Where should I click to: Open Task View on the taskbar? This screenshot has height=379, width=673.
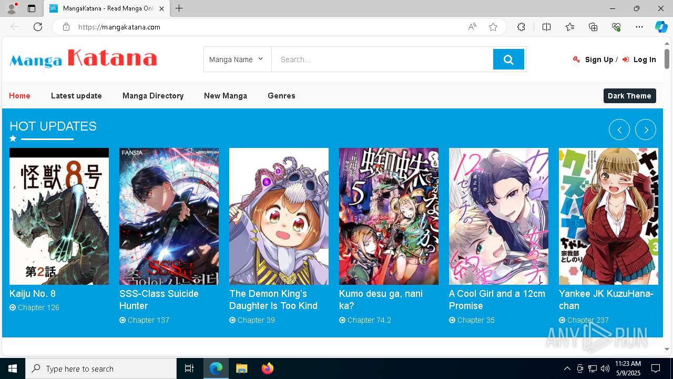(189, 368)
